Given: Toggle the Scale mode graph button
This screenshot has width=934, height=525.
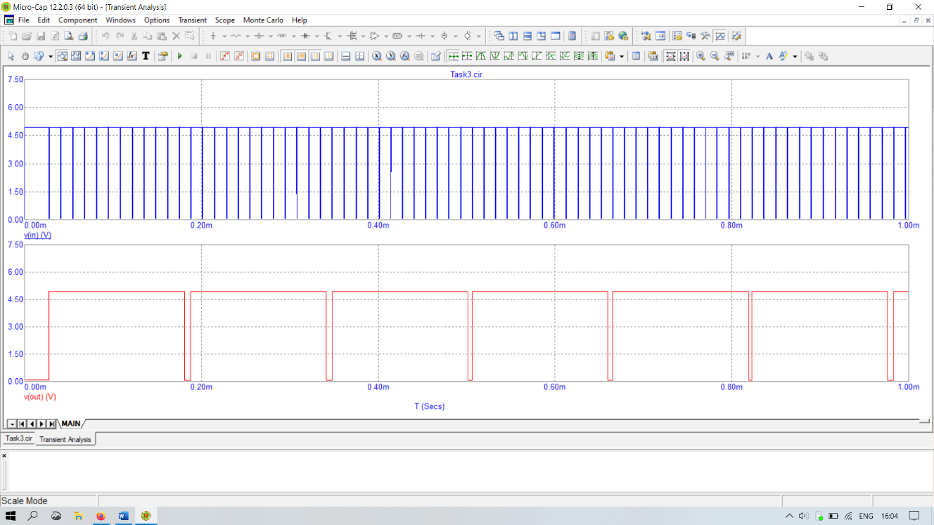Looking at the screenshot, I should click(x=62, y=56).
